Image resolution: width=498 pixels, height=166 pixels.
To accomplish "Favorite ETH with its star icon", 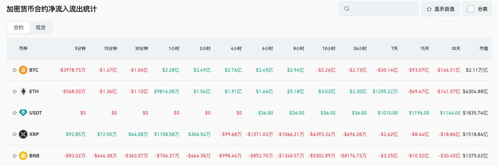I will tap(15, 91).
